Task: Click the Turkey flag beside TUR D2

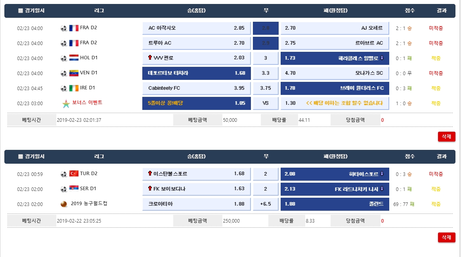Action: [x=74, y=174]
